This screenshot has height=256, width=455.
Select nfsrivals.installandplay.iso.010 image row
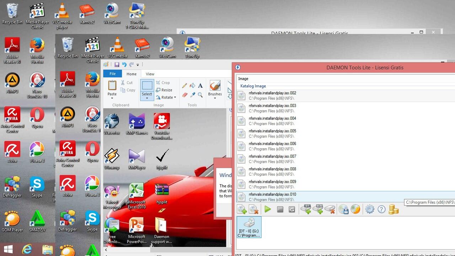[346, 197]
